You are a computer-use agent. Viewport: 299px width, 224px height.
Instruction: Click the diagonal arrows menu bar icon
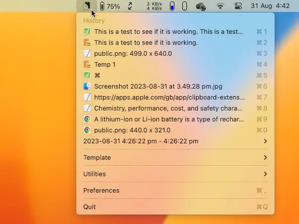tap(130, 6)
